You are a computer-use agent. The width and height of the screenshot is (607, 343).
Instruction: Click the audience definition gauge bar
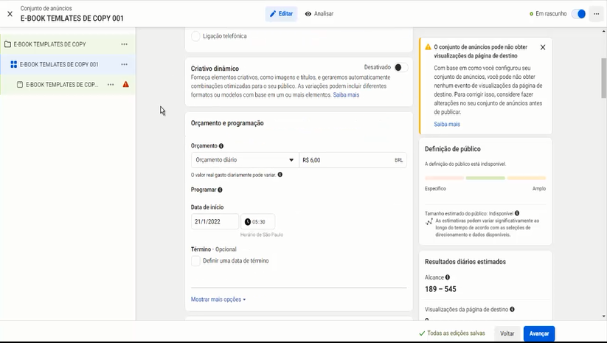coord(485,178)
